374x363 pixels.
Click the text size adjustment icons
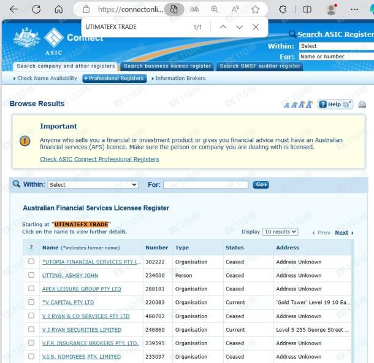(x=298, y=104)
